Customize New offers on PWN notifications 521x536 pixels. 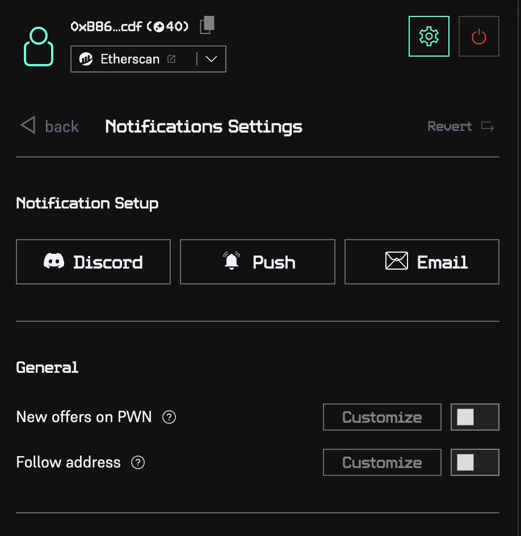(x=382, y=418)
